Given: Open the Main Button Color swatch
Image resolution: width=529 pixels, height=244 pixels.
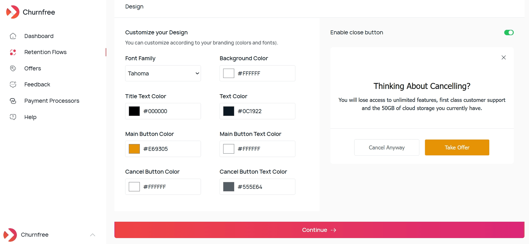Looking at the screenshot, I should [x=134, y=149].
